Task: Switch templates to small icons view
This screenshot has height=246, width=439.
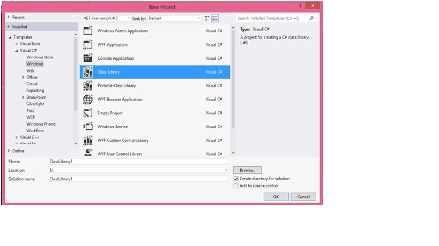Action: 206,18
